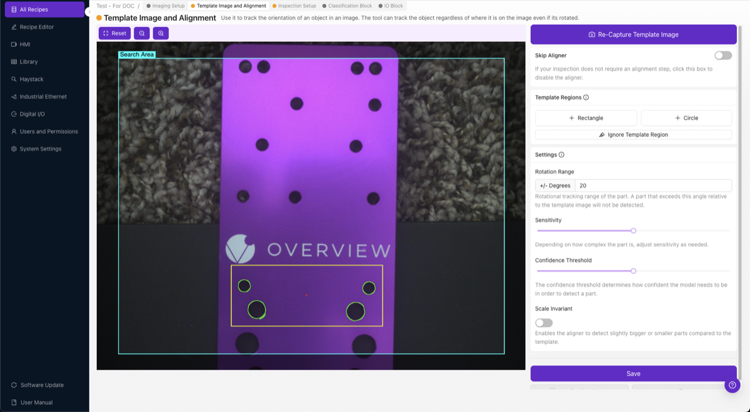Save the alignment settings
The width and height of the screenshot is (750, 412).
(633, 373)
